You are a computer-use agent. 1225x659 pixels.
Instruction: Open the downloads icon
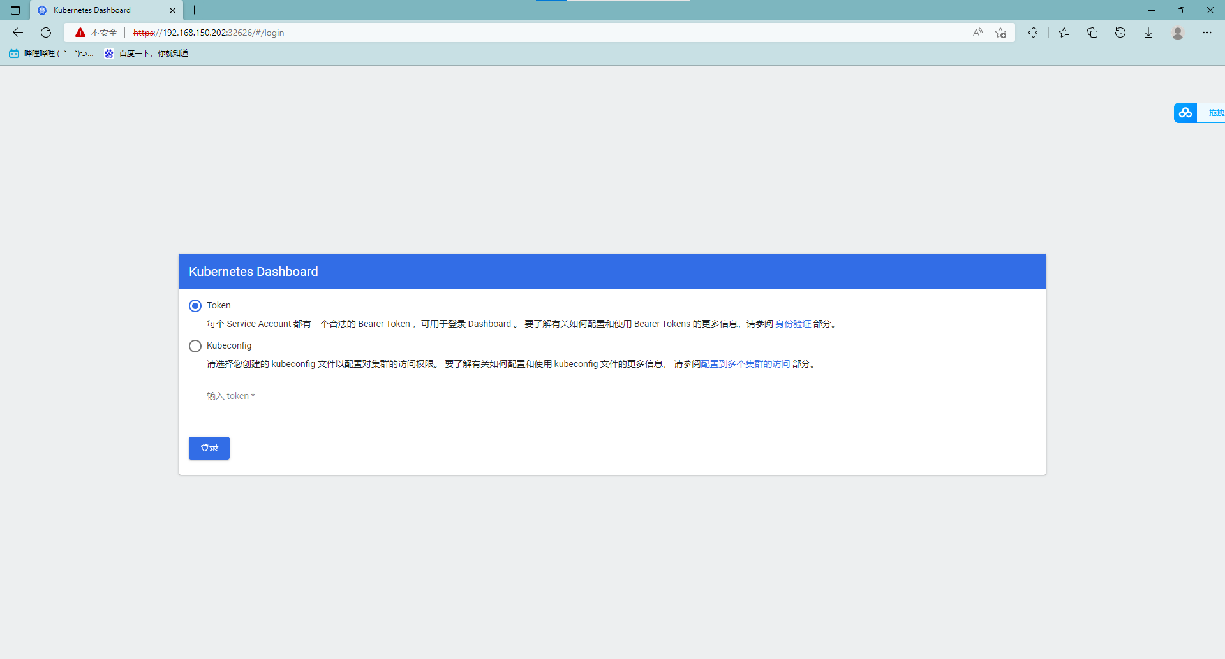pyautogui.click(x=1148, y=33)
